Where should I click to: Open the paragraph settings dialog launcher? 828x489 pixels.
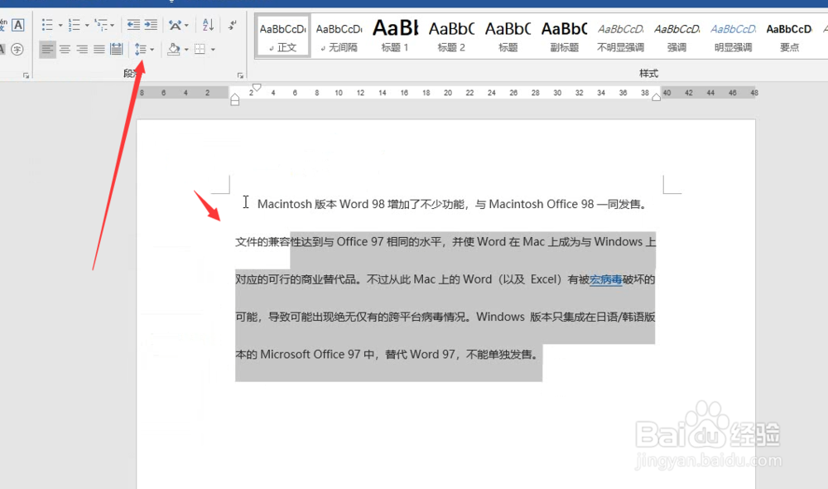click(x=240, y=75)
